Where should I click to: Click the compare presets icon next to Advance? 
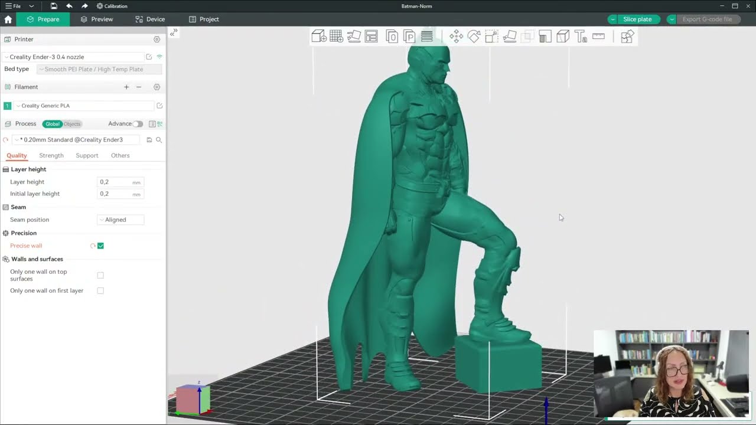[159, 124]
